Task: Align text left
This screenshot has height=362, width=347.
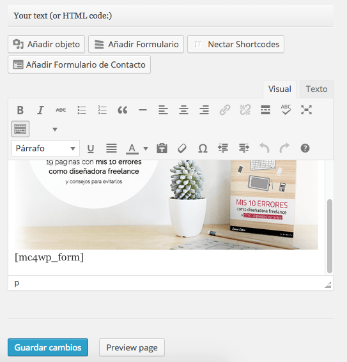Action: 163,110
